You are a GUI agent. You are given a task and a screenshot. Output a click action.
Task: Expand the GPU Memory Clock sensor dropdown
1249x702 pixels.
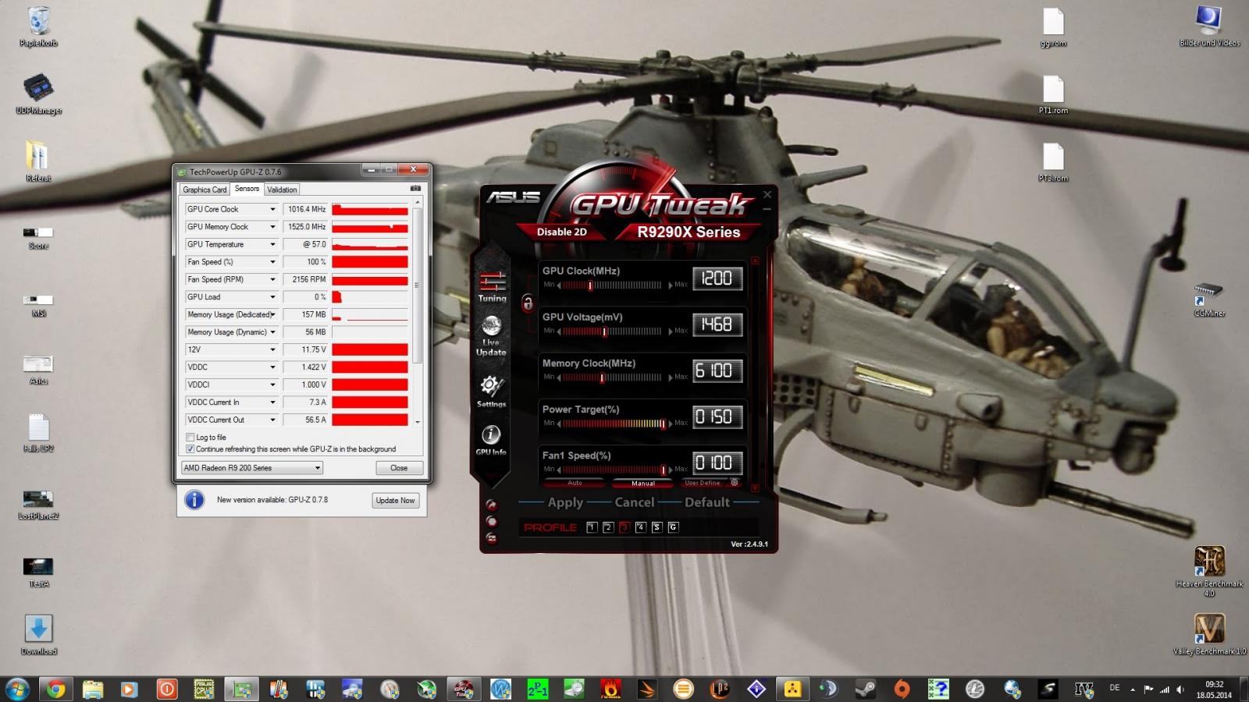(272, 227)
